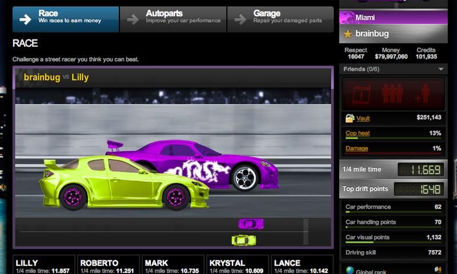This screenshot has height=274, width=457.
Task: Open the Damage link
Action: pos(356,148)
